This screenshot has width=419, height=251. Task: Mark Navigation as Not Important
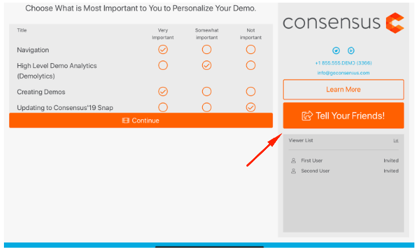click(250, 49)
